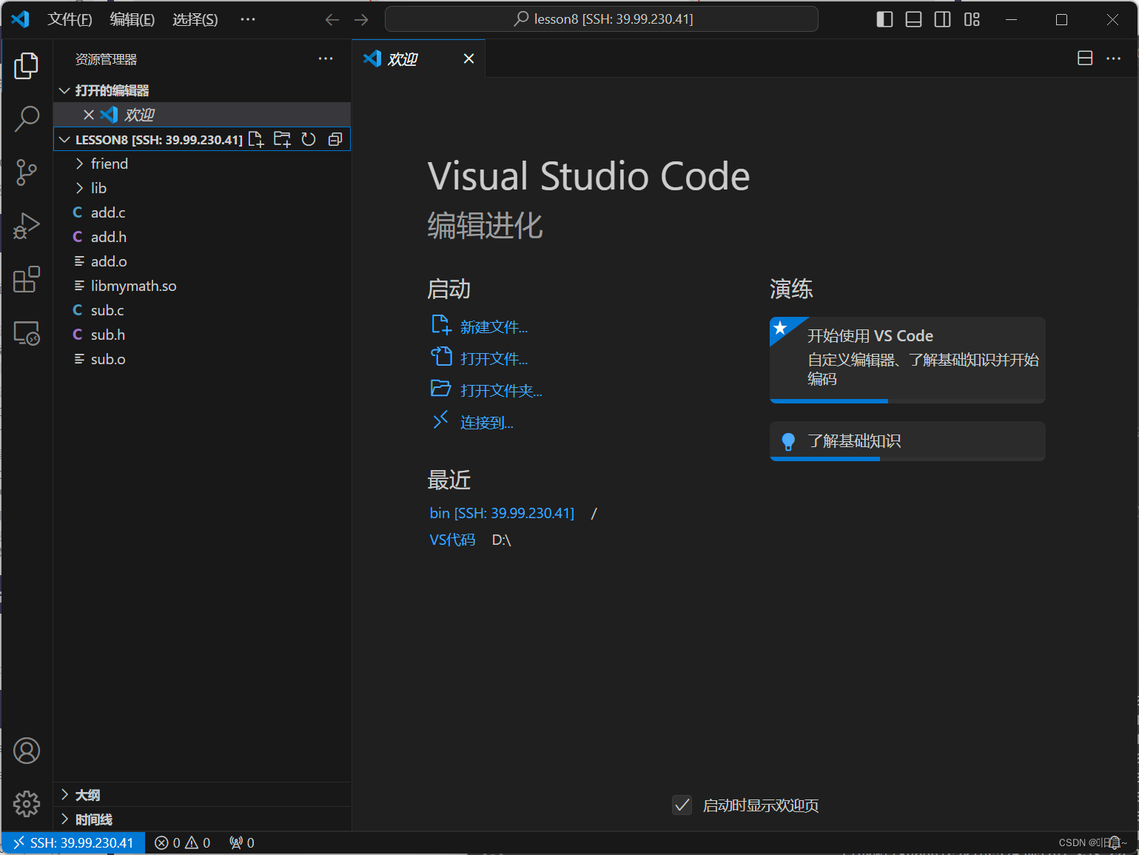Click the 打开文件夹... link
This screenshot has width=1139, height=855.
tap(501, 391)
